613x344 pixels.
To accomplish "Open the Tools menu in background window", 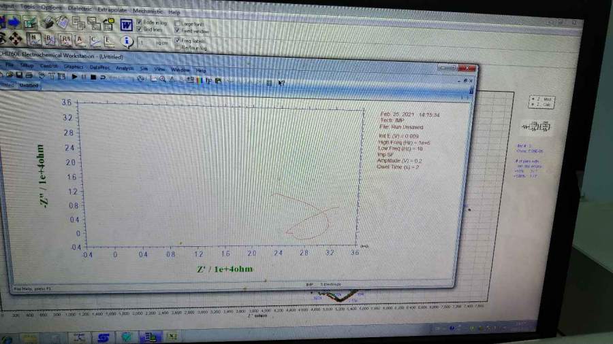I will 27,7.
